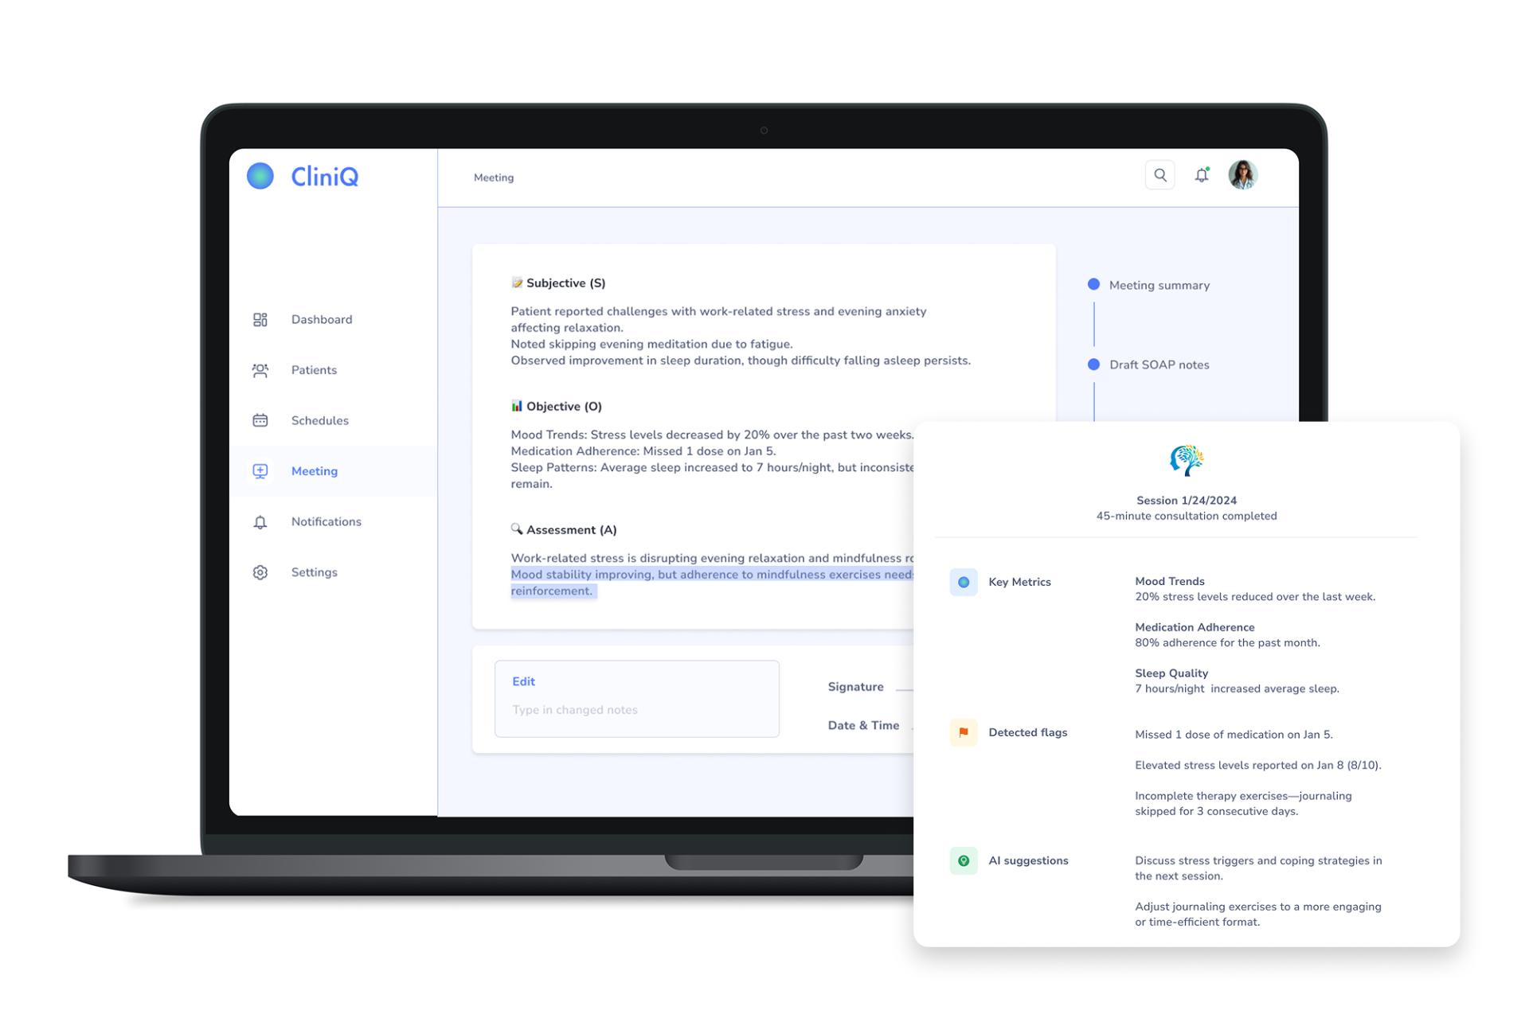
Task: Click the 'Type in changed notes' field
Action: [x=575, y=710]
